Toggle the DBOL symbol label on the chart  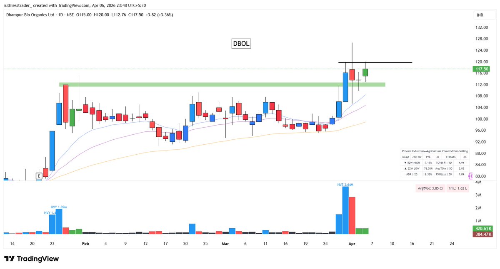click(x=241, y=43)
